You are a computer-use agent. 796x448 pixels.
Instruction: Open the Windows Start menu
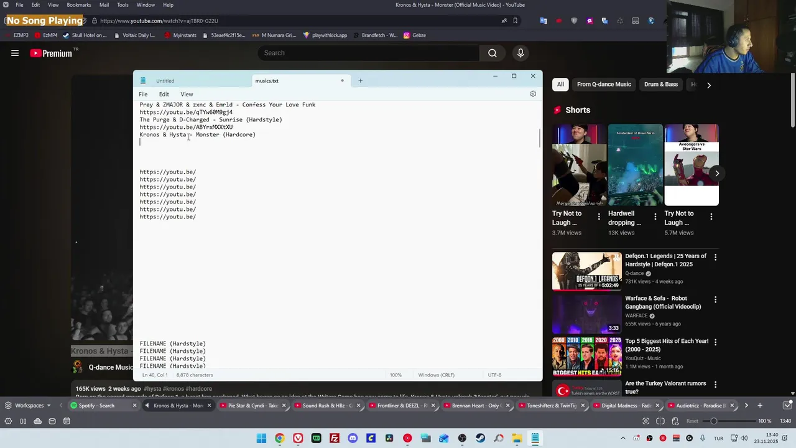pos(261,438)
